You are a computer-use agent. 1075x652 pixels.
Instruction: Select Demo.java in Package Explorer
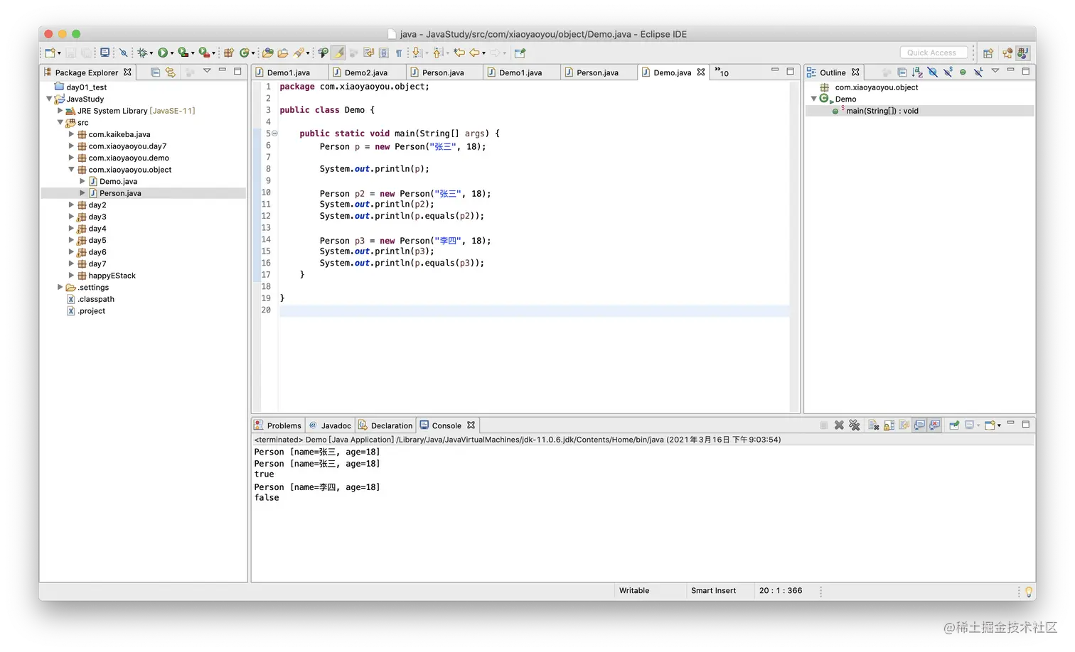tap(118, 181)
